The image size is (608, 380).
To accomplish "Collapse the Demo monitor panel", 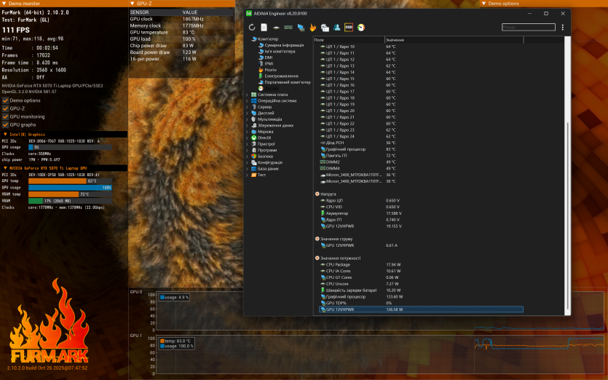I will pyautogui.click(x=3, y=4).
